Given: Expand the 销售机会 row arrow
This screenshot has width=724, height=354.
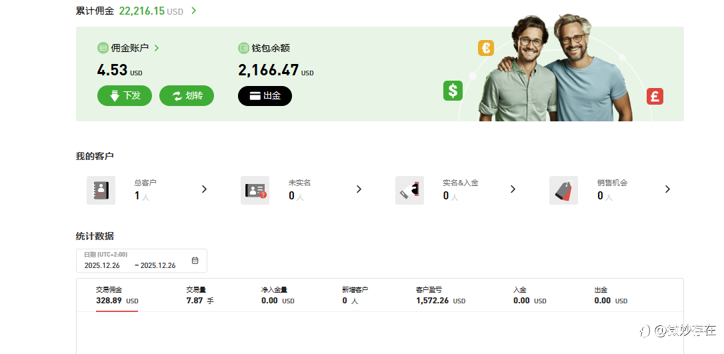Looking at the screenshot, I should tap(667, 189).
